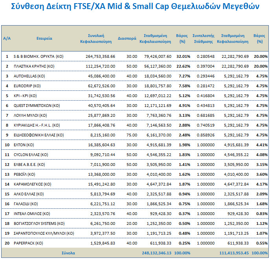Select the 32.01% weight cell
The height and width of the screenshot is (263, 270).
[182, 56]
